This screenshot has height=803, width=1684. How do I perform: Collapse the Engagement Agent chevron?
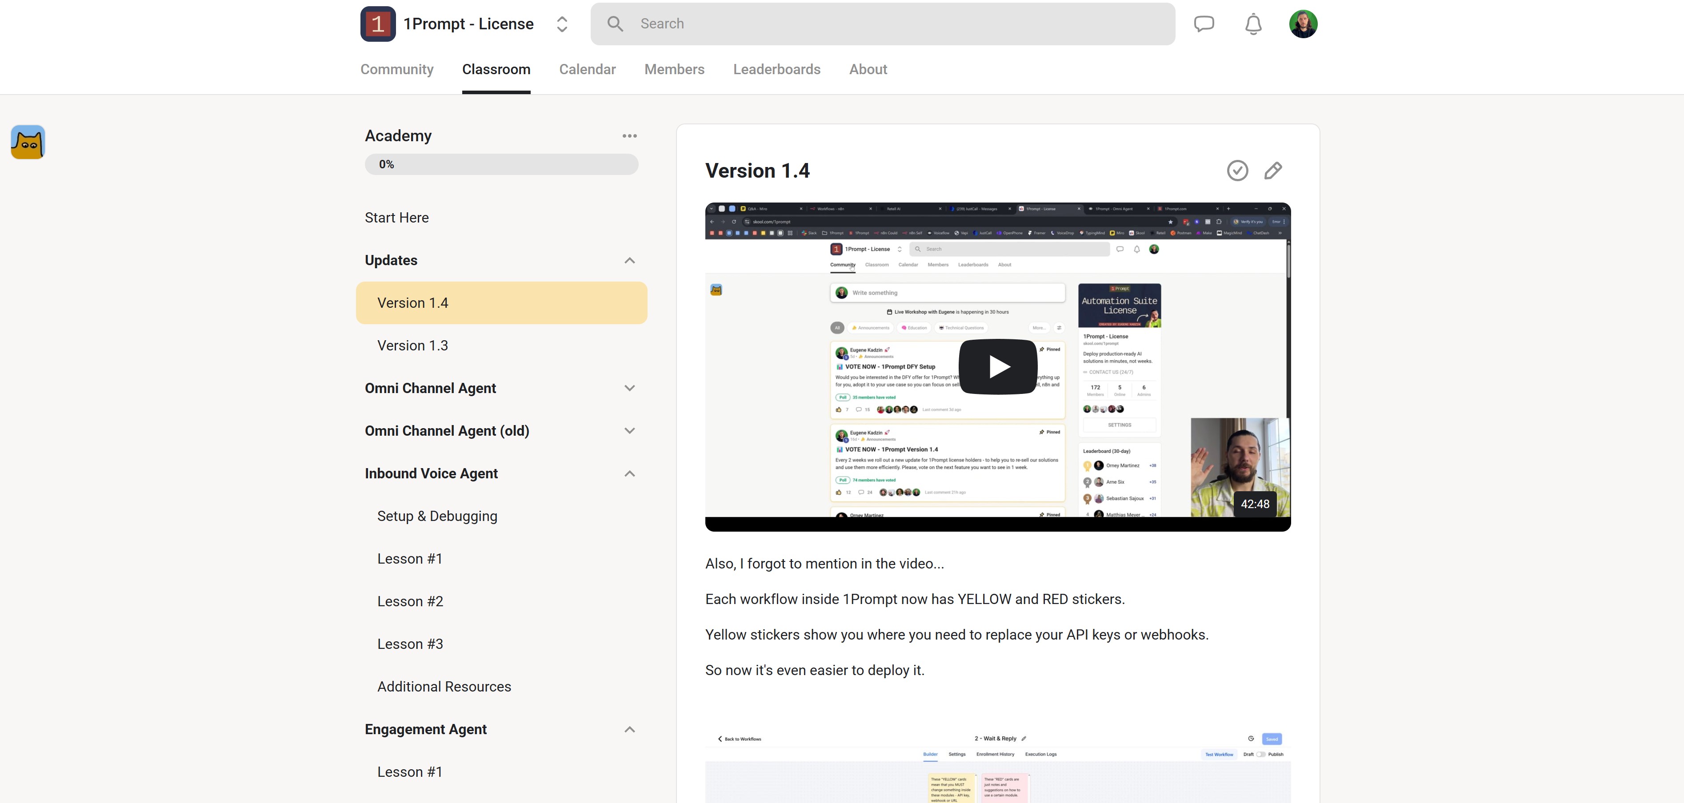629,729
